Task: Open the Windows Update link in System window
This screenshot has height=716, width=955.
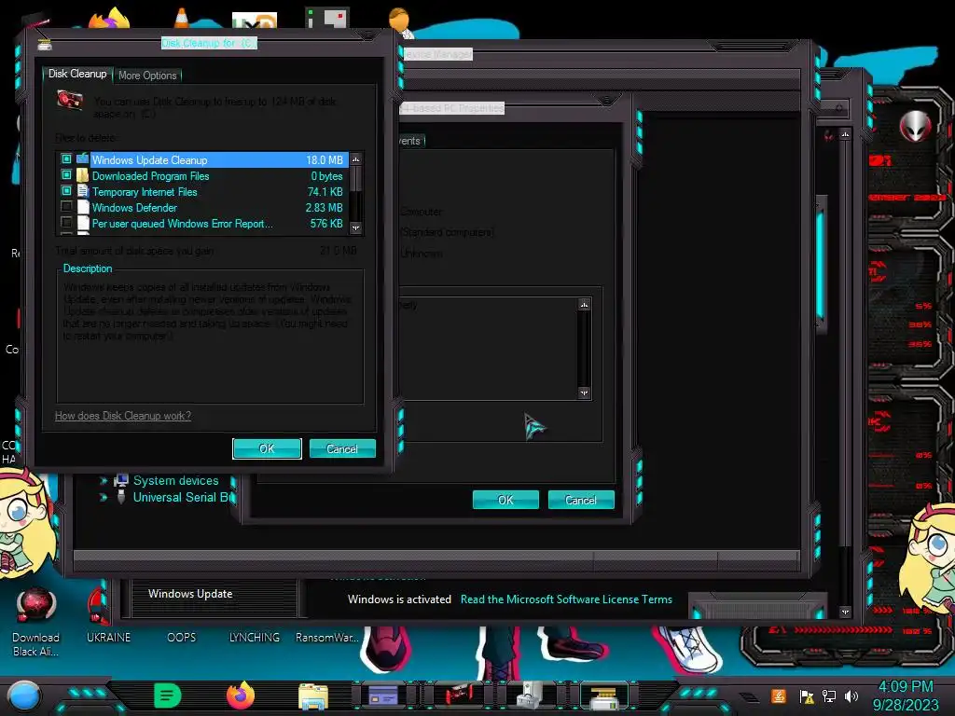Action: (190, 594)
